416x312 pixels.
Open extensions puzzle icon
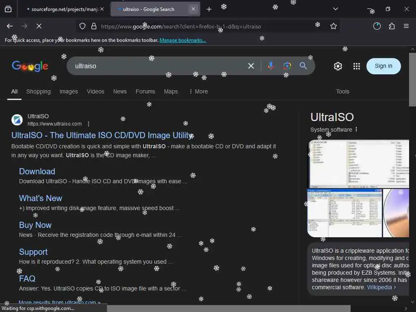(392, 26)
